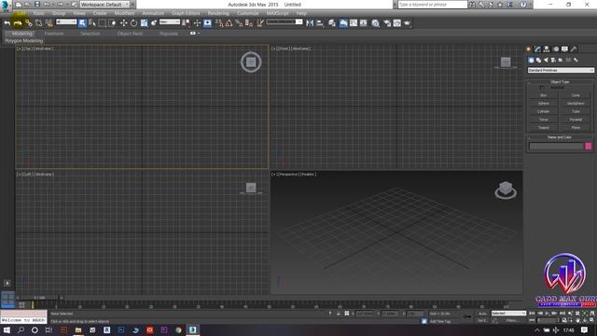The image size is (597, 336).
Task: Open the Utilities panel hammer tab
Action: point(574,49)
